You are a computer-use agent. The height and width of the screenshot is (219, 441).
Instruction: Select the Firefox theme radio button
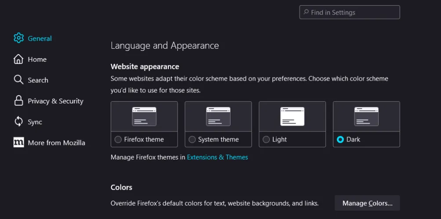click(118, 139)
